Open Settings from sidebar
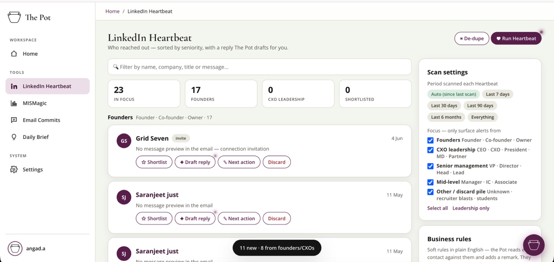Image resolution: width=554 pixels, height=262 pixels. pyautogui.click(x=47, y=169)
